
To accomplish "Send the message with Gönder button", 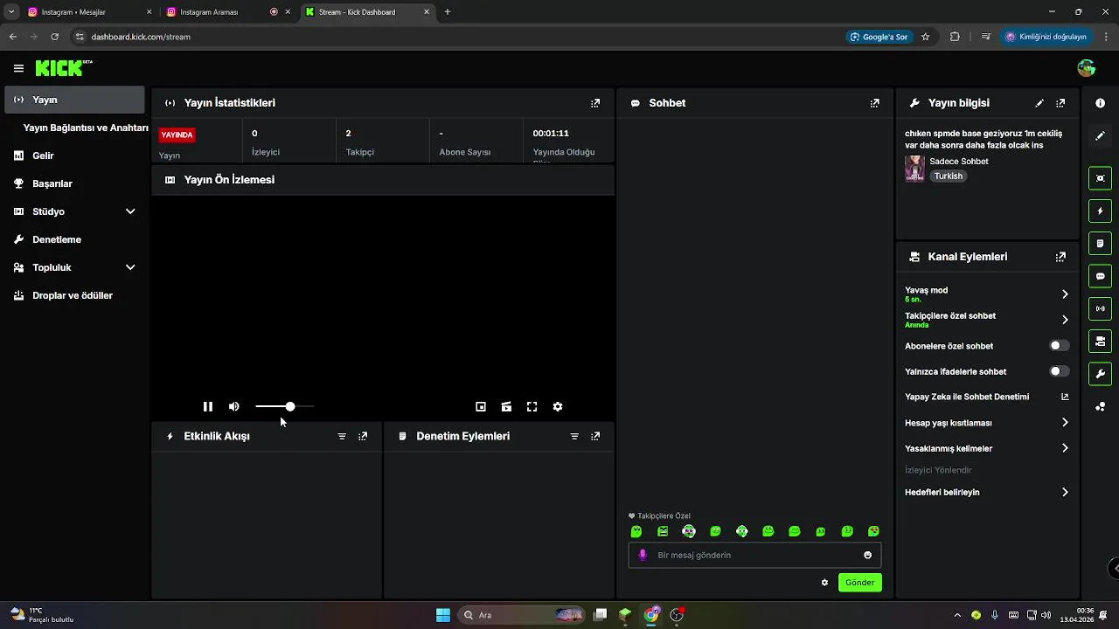I will click(x=859, y=583).
